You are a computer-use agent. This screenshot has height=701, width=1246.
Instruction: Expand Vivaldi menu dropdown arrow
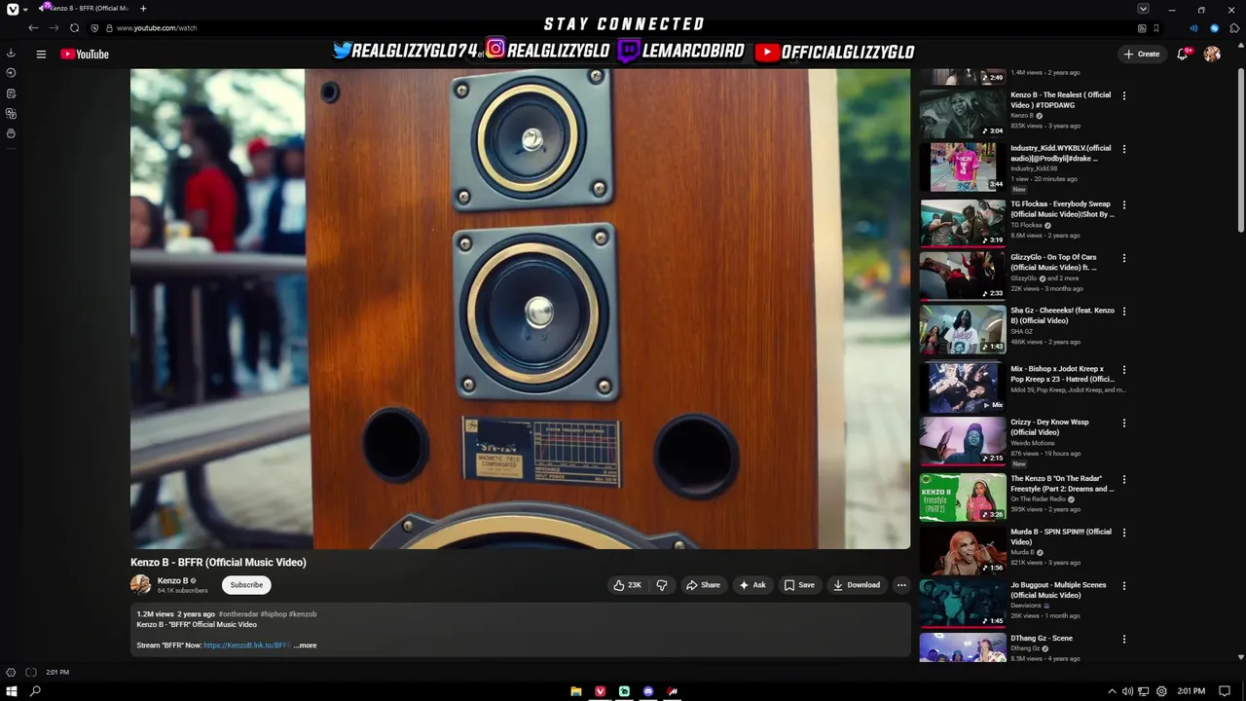pyautogui.click(x=25, y=9)
